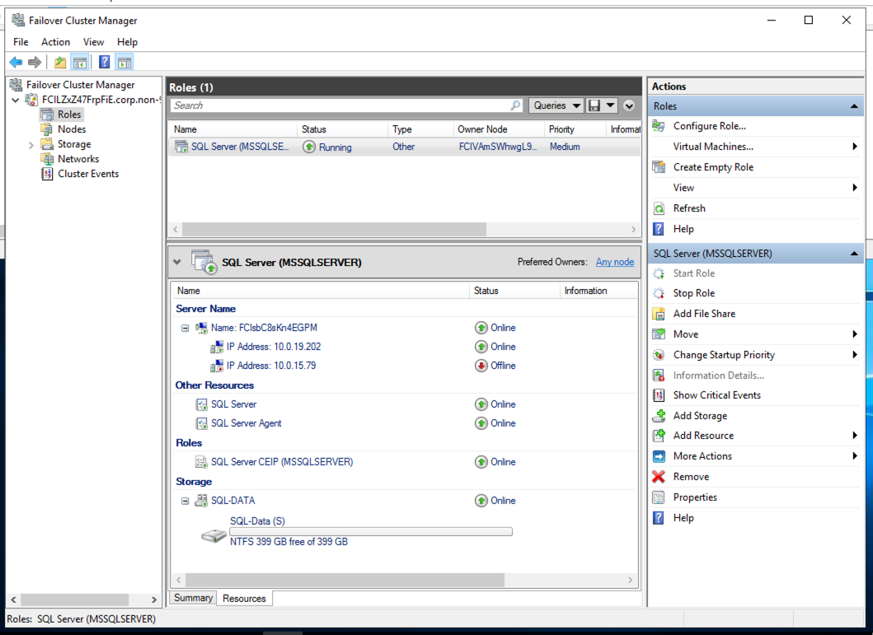Click the toolbar Help question mark icon
The width and height of the screenshot is (873, 635).
click(x=104, y=63)
